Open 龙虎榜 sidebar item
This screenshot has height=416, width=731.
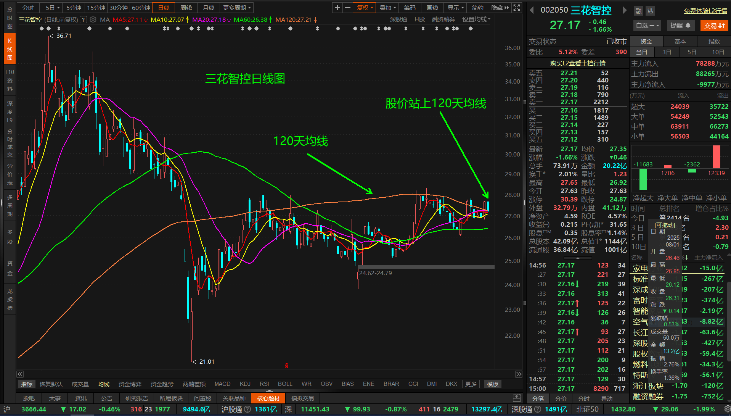(x=10, y=300)
